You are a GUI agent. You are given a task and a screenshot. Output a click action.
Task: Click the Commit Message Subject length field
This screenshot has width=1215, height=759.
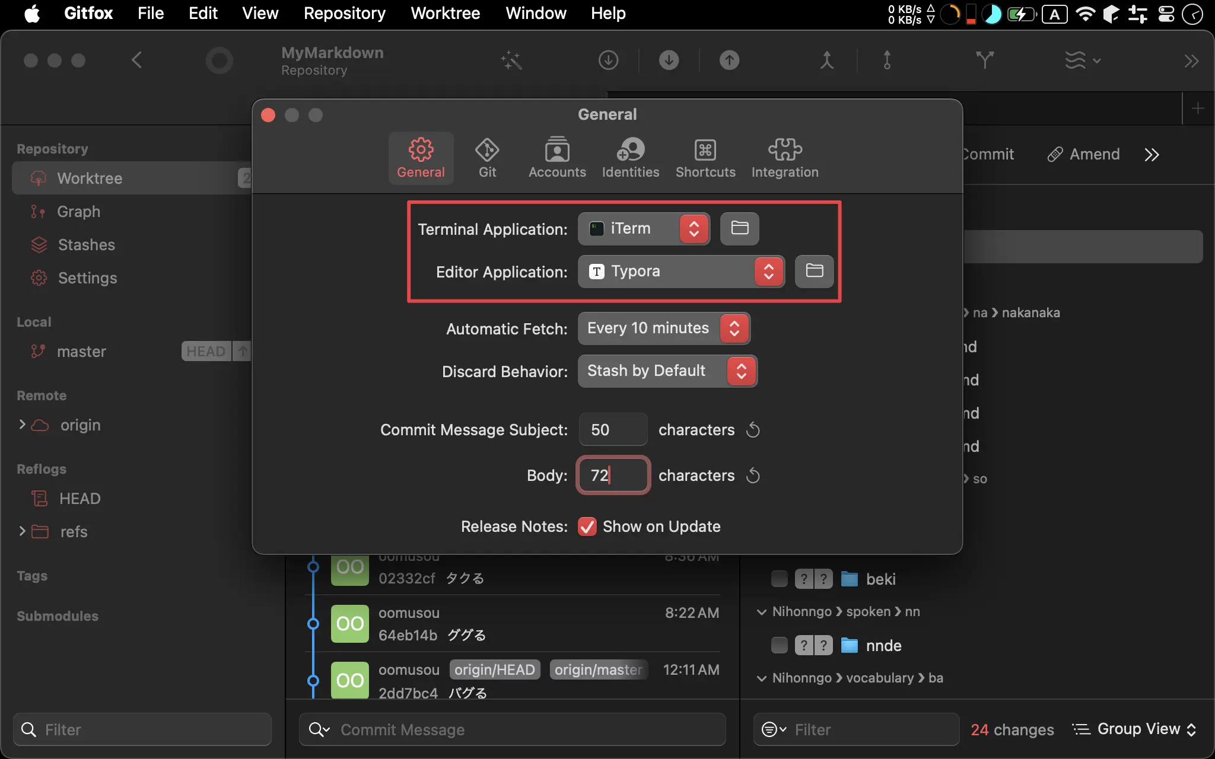[x=613, y=429]
